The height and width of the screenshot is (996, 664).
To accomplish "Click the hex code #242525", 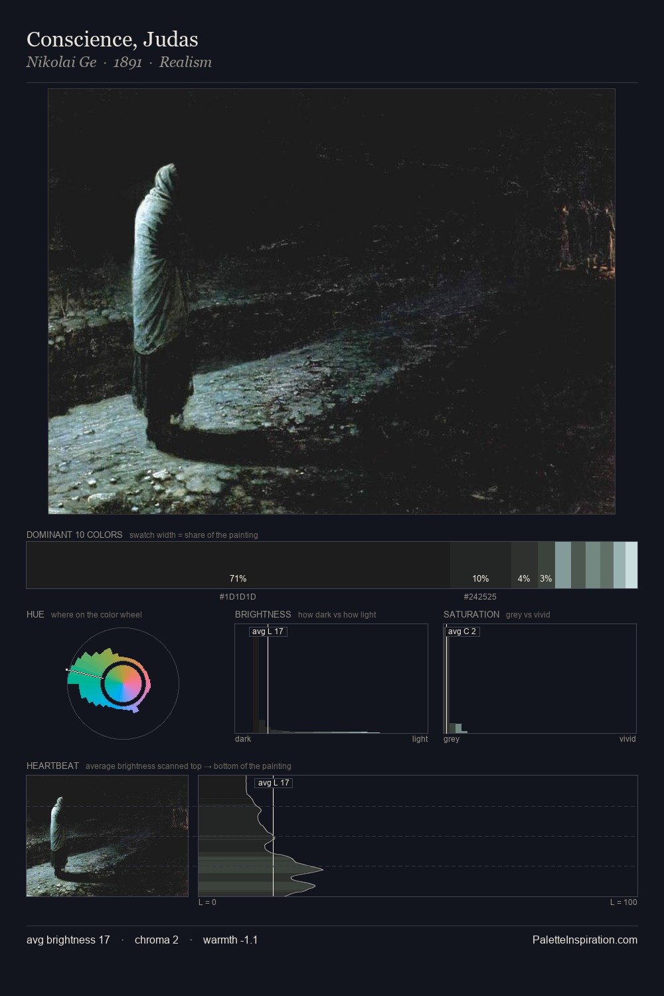I will tap(480, 597).
